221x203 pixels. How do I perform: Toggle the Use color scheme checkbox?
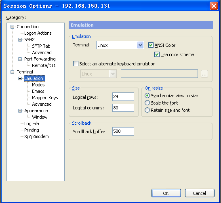(157, 54)
